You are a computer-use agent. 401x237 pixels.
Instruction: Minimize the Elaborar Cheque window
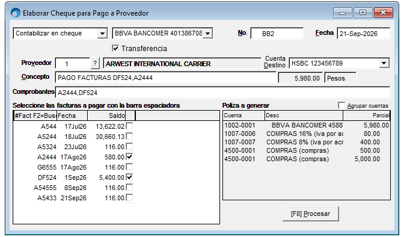coord(342,13)
